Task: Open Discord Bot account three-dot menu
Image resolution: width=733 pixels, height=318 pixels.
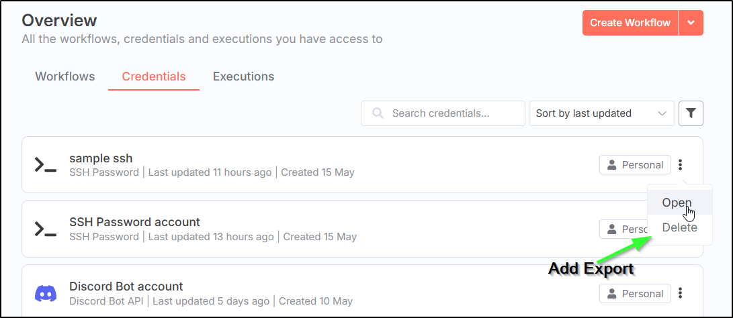Action: coord(681,293)
